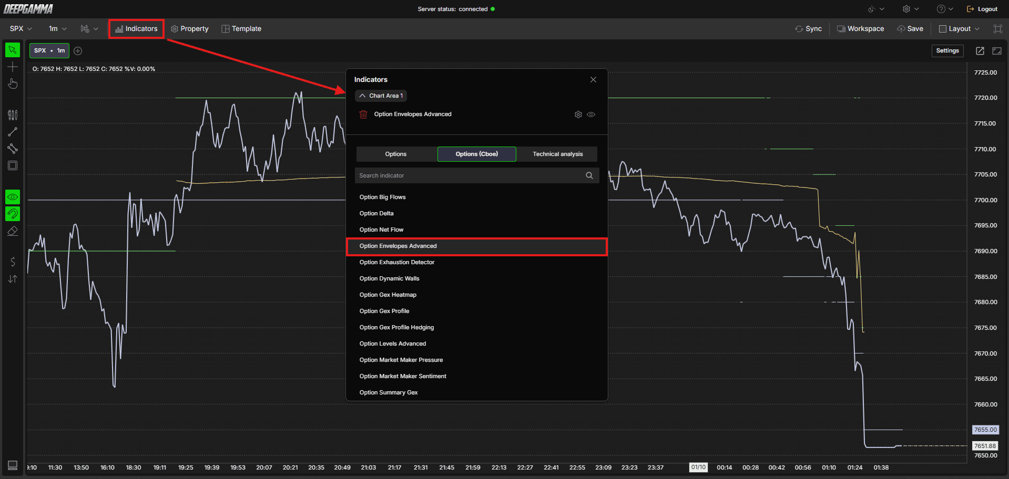Viewport: 1009px width, 479px height.
Task: Open the help dropdown
Action: click(x=945, y=9)
